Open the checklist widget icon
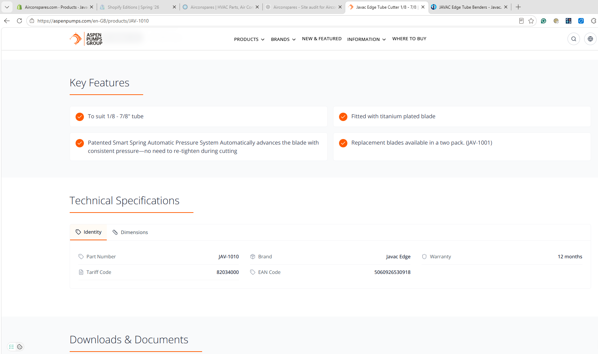The width and height of the screenshot is (598, 354). point(11,347)
